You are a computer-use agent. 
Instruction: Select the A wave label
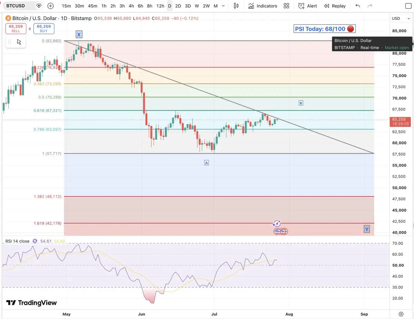pos(206,163)
